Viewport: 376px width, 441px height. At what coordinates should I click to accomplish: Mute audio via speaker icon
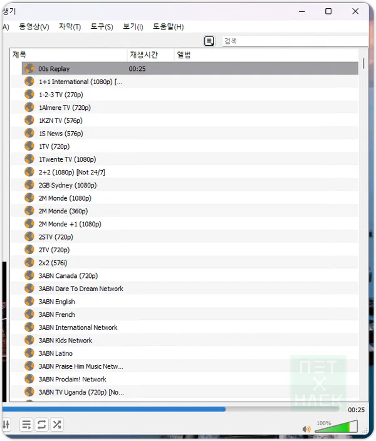pyautogui.click(x=306, y=429)
